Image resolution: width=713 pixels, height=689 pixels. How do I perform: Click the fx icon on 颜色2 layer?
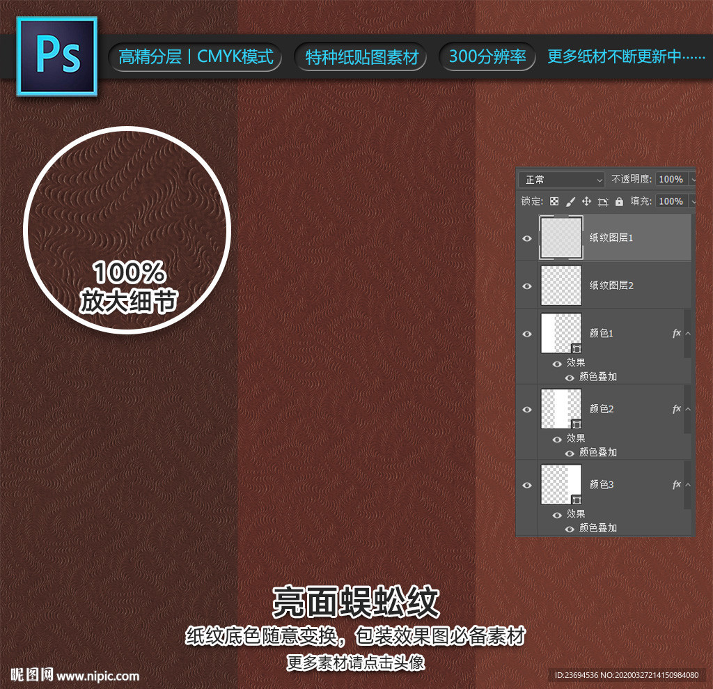(x=676, y=409)
